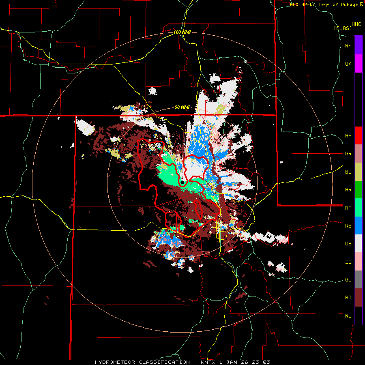Click the 50 NMI range ring label

tap(182, 107)
